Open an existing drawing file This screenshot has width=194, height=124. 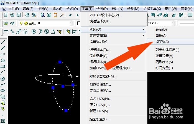12,15
